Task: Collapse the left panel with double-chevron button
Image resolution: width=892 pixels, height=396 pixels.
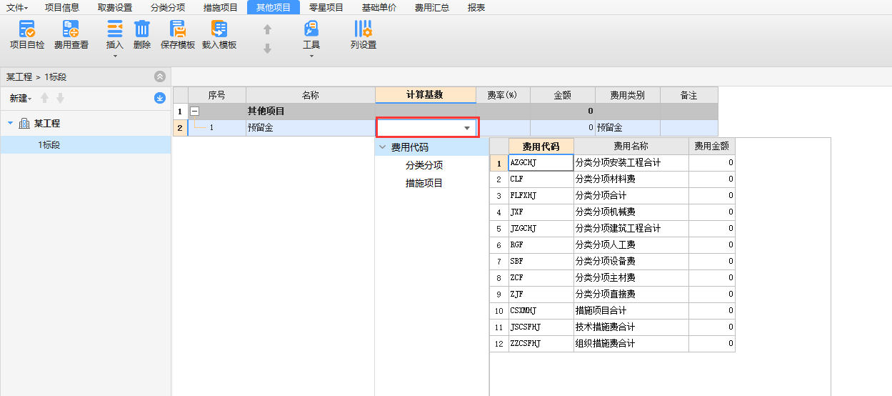Action: (x=160, y=76)
